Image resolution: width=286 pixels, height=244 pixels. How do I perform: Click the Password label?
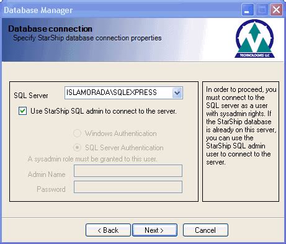[x=51, y=189]
